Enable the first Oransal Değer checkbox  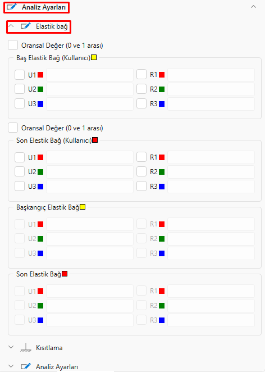[13, 45]
